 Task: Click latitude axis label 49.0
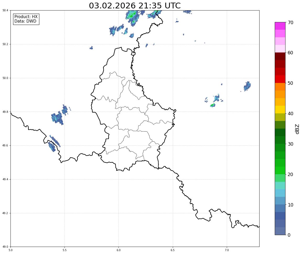6,247
